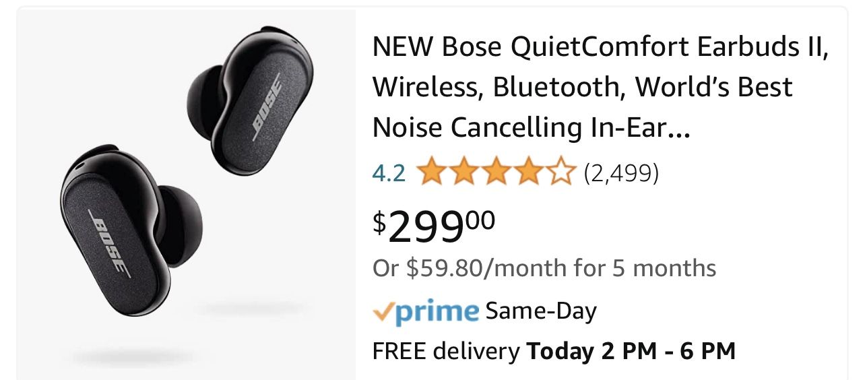The width and height of the screenshot is (865, 380).
Task: Select the $59.80/month for 5 months offer
Action: click(x=544, y=268)
